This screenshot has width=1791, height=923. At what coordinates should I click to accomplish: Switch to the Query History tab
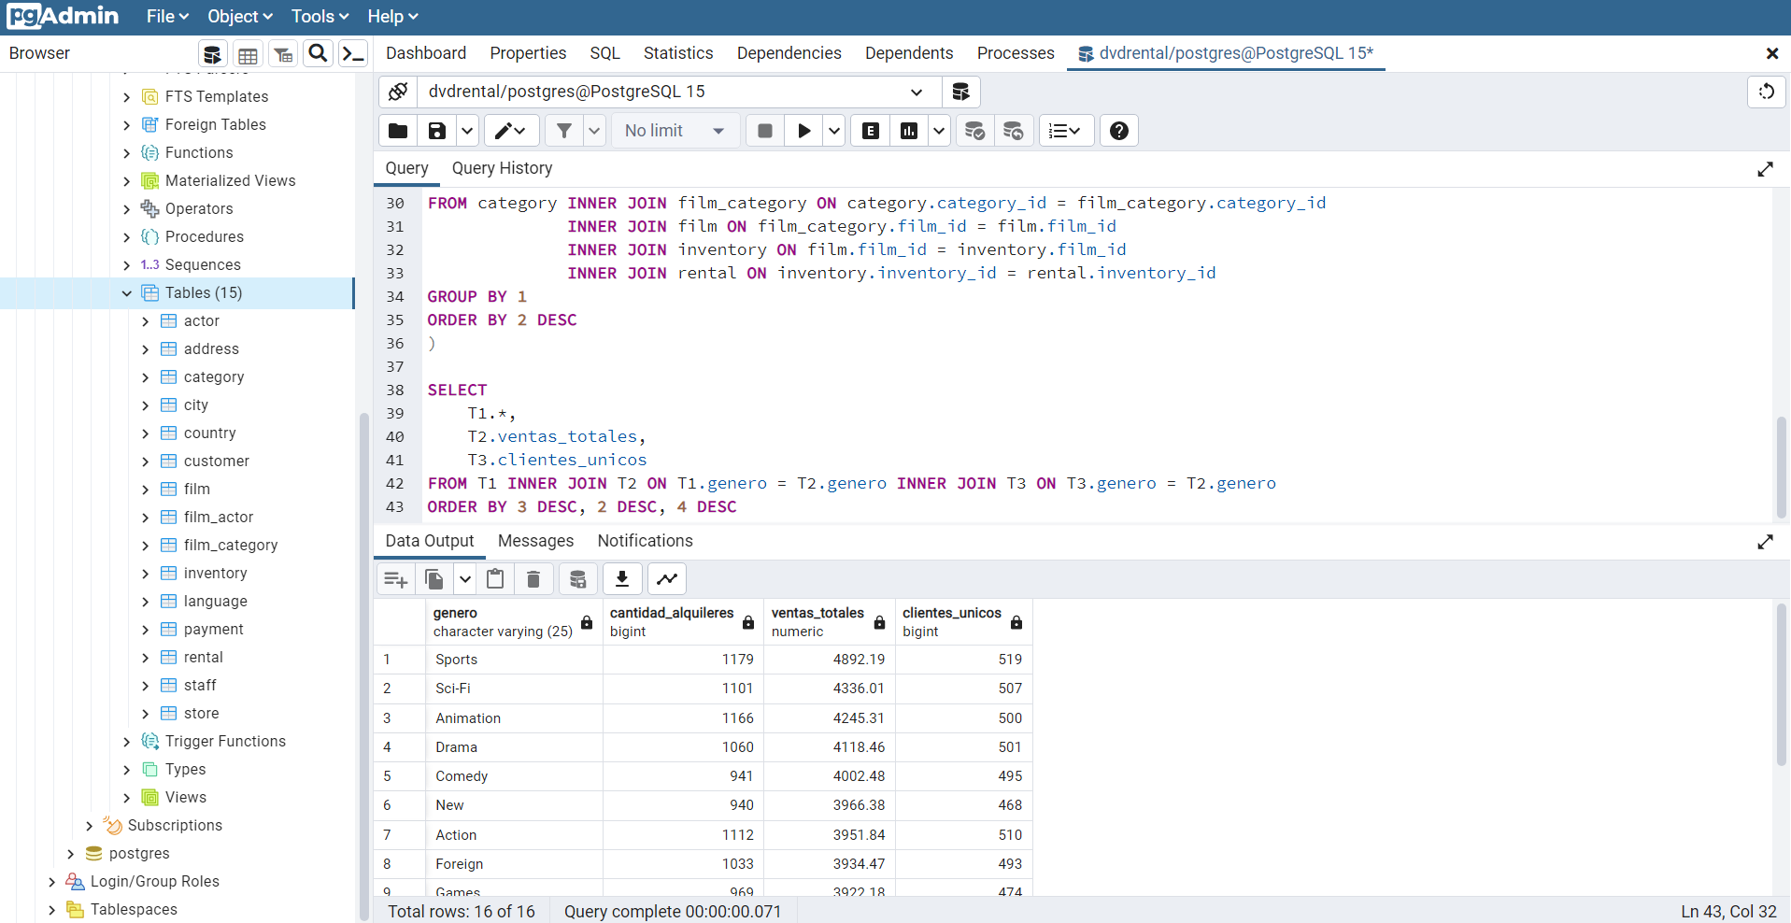pyautogui.click(x=502, y=168)
